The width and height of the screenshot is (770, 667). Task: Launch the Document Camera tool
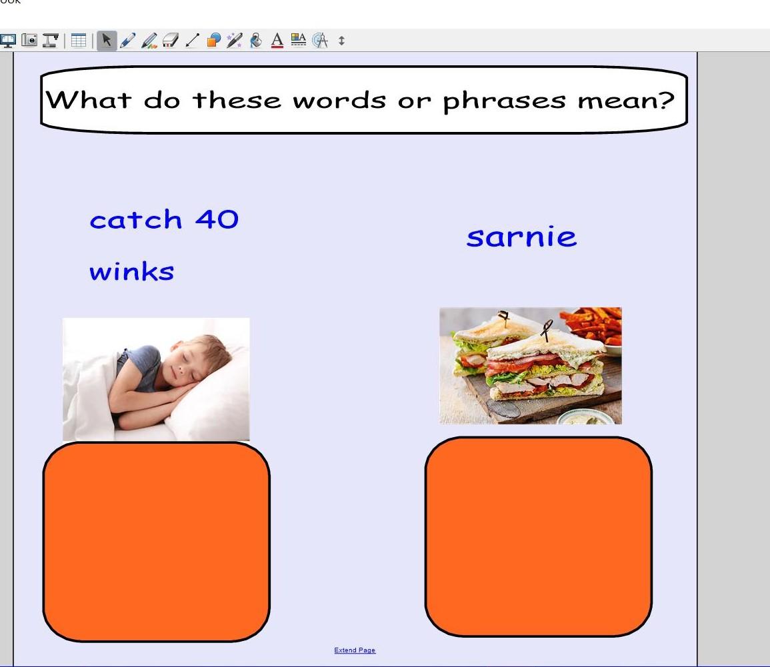[x=51, y=41]
